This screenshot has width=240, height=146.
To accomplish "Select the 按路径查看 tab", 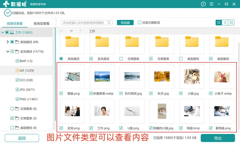I will pyautogui.click(x=15, y=24).
